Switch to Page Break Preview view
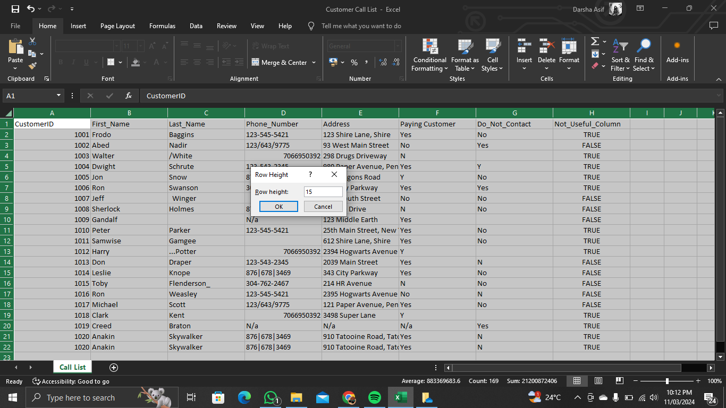The width and height of the screenshot is (726, 408). [x=619, y=381]
